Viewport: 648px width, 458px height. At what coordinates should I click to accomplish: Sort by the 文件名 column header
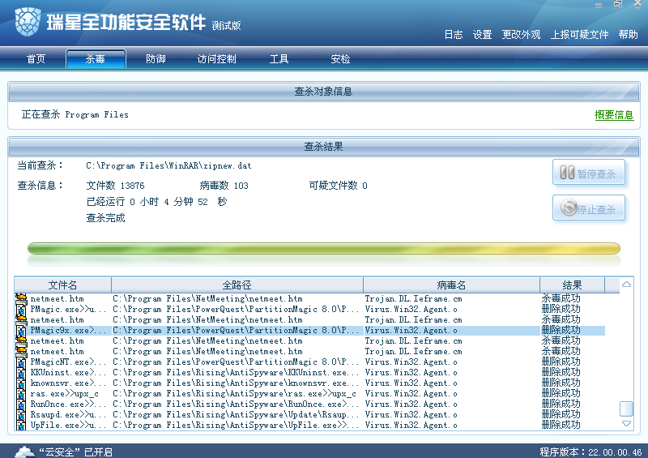pos(63,285)
